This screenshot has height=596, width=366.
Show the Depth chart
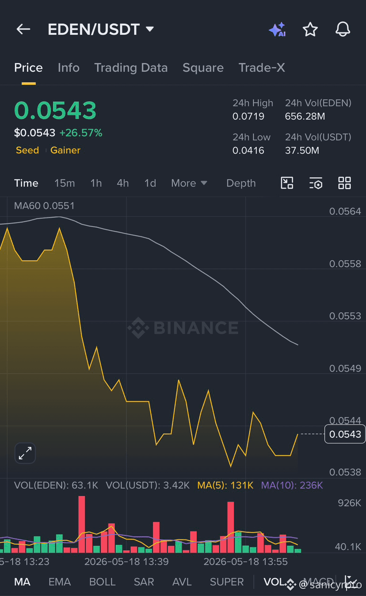(241, 183)
